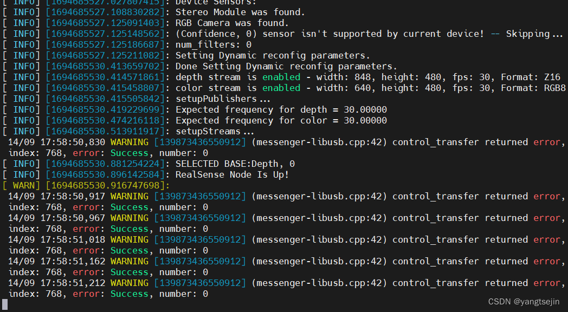The width and height of the screenshot is (568, 312).
Task: Click the 'Format: Z16' value
Action: pyautogui.click(x=530, y=77)
